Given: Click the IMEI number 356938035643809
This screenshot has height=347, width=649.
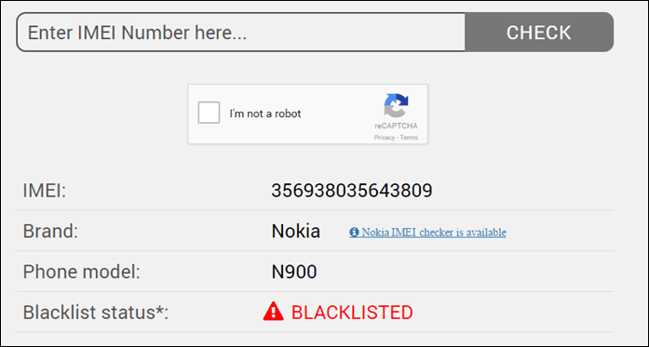Looking at the screenshot, I should tap(352, 191).
